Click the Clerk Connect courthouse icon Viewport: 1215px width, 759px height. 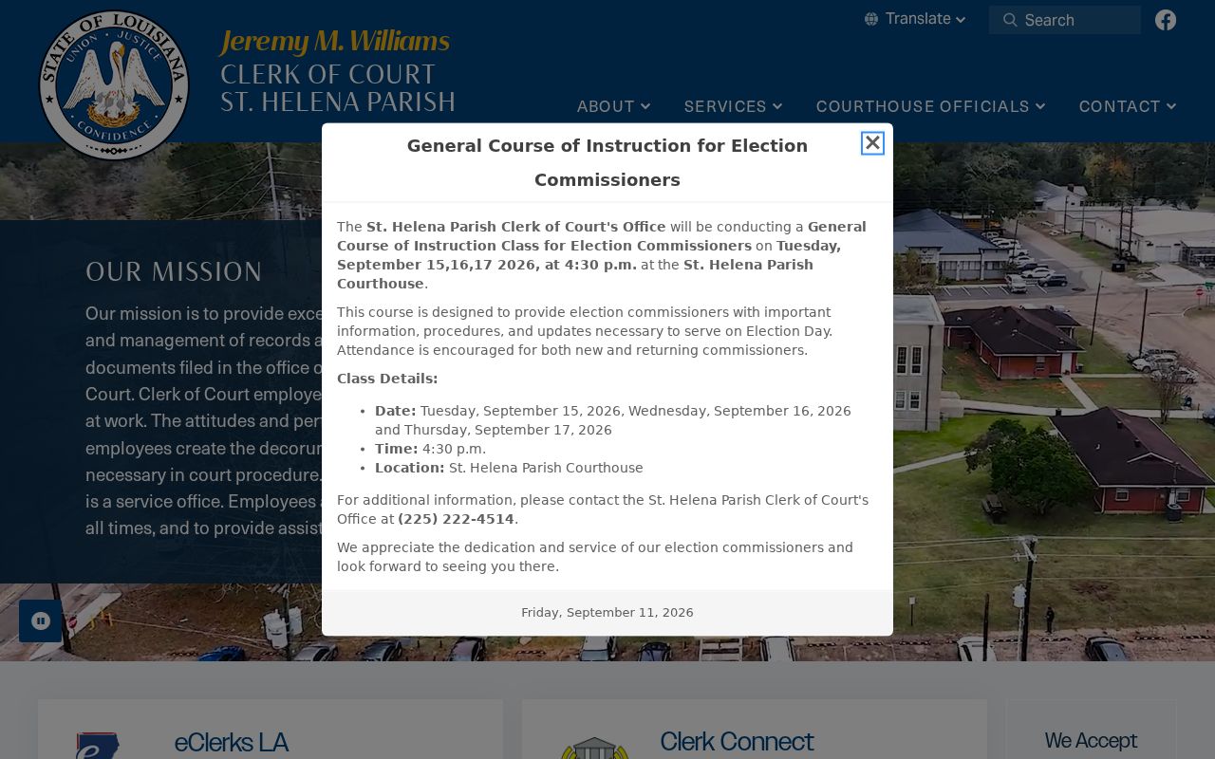click(x=594, y=748)
